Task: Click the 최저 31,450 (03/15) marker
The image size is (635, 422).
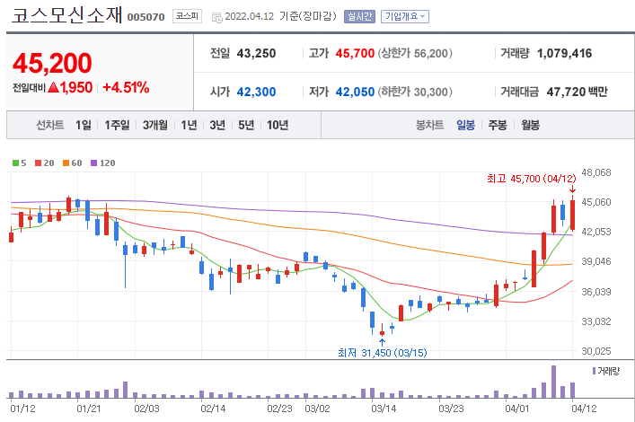Action: point(383,353)
